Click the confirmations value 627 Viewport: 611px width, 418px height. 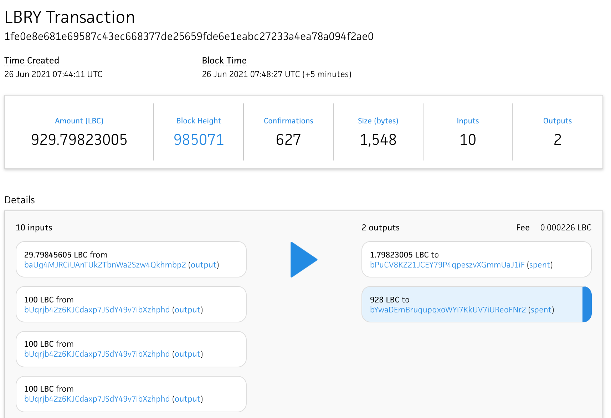(x=288, y=139)
